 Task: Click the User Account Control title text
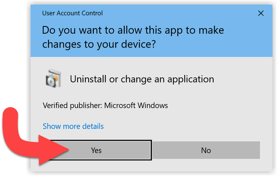pos(72,13)
